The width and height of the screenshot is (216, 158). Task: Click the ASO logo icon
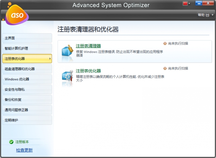coord(17,15)
